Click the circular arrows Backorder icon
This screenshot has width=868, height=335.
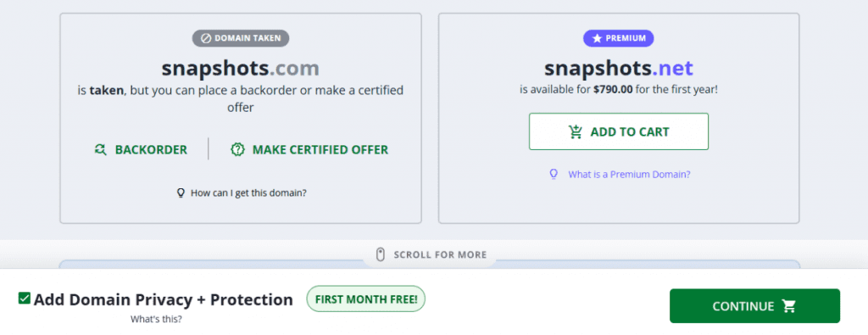pyautogui.click(x=100, y=149)
